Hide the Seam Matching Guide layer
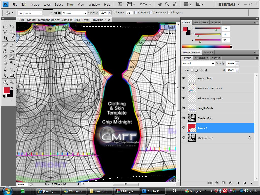The width and height of the screenshot is (260, 195). pyautogui.click(x=184, y=88)
